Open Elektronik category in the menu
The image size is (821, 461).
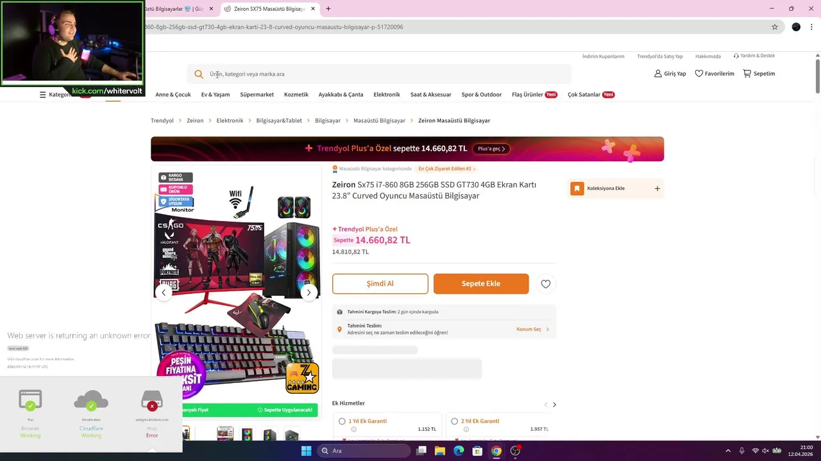pyautogui.click(x=387, y=95)
